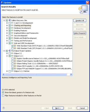Viewport: 90px width, 112px height.
Task: Click the Testing and Performance category icon
Action: click(12, 41)
